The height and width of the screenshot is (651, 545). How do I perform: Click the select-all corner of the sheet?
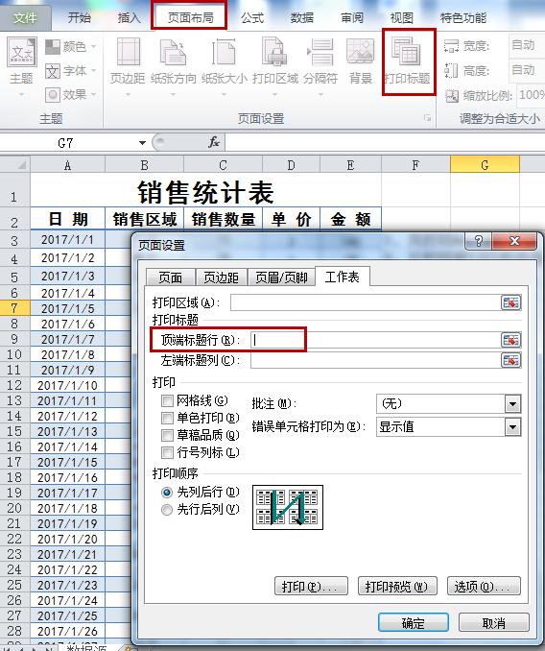[x=15, y=165]
